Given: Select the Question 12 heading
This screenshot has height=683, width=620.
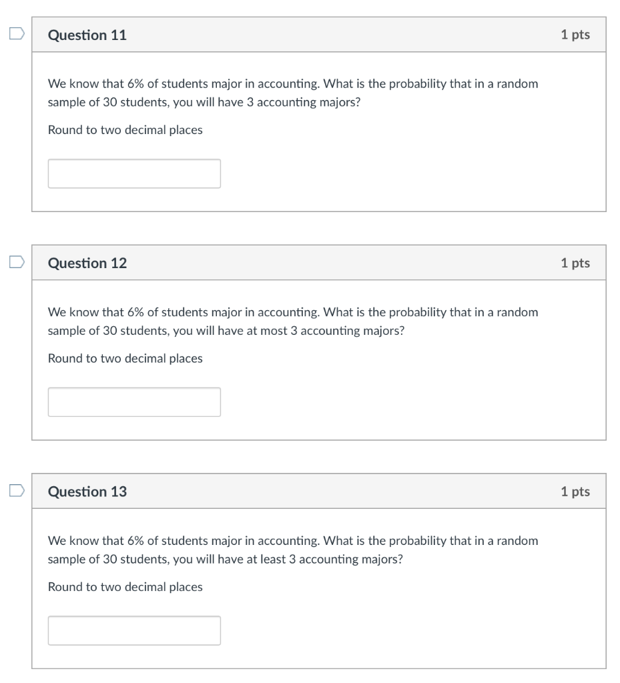Looking at the screenshot, I should 87,263.
